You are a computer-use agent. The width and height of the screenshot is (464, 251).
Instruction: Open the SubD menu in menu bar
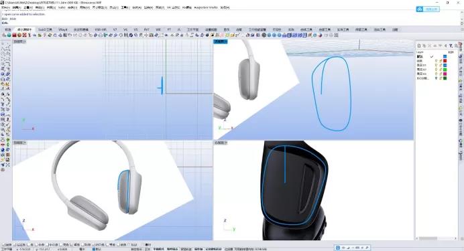tap(62, 7)
